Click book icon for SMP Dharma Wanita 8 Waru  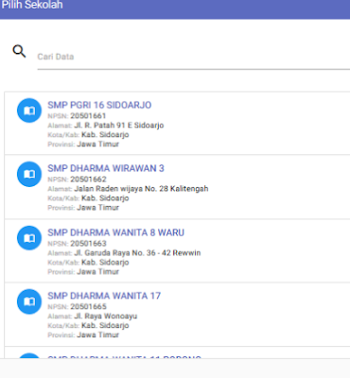[x=29, y=238]
